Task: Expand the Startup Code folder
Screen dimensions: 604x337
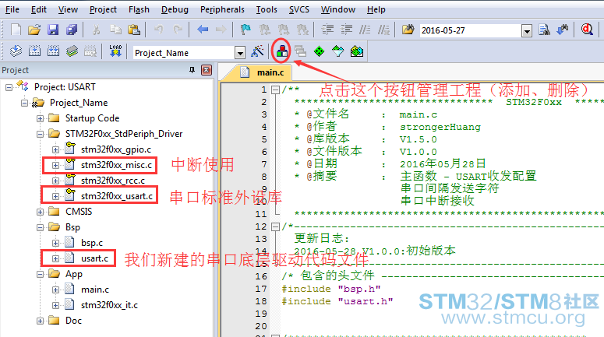Action: click(40, 118)
